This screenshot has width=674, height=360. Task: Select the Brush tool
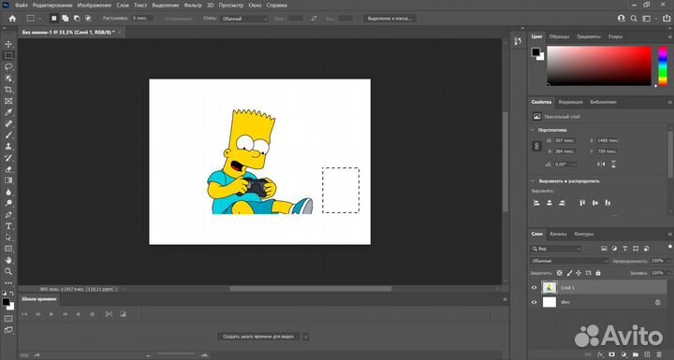tap(8, 136)
